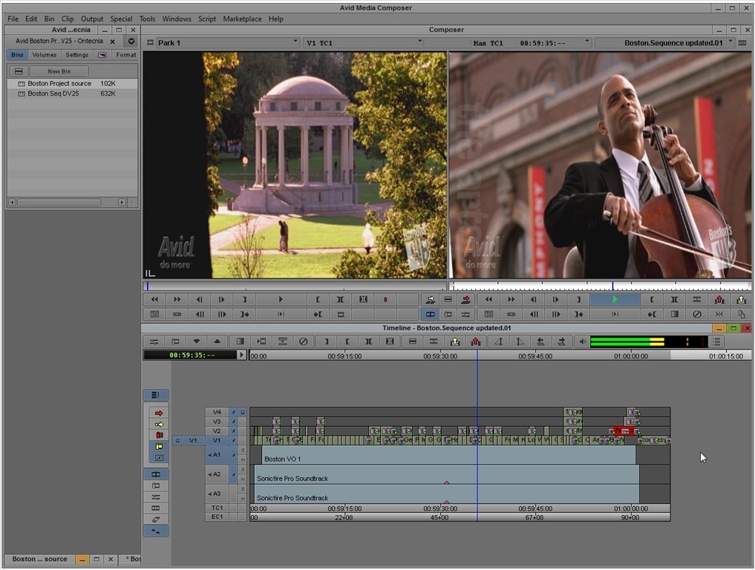
Task: Click the green play button under record monitor
Action: pyautogui.click(x=615, y=299)
